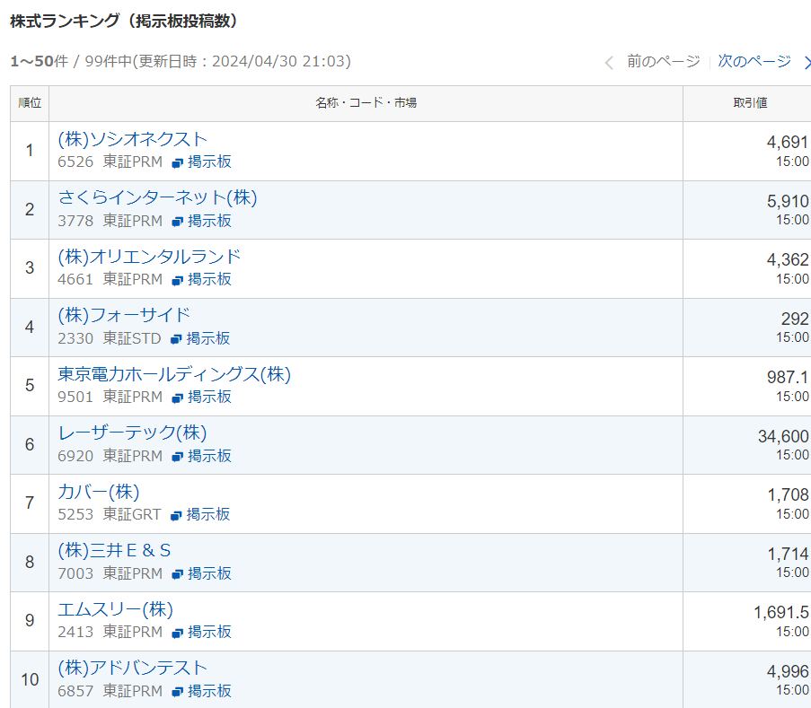The image size is (811, 708).
Task: Open the さくらインターネット stock link
Action: (x=157, y=198)
